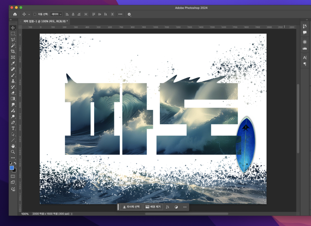Click the 100% zoom level field
The height and width of the screenshot is (226, 311).
coord(25,214)
